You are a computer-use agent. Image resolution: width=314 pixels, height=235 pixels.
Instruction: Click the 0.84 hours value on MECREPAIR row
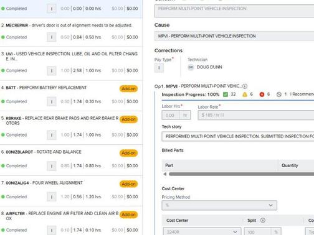click(x=77, y=37)
